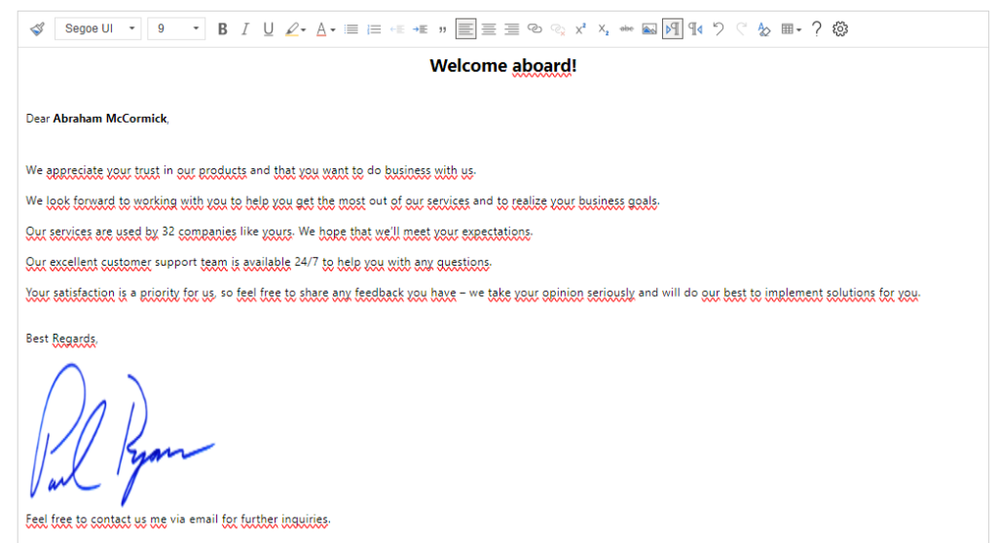
Task: Toggle italic formatting
Action: point(244,28)
